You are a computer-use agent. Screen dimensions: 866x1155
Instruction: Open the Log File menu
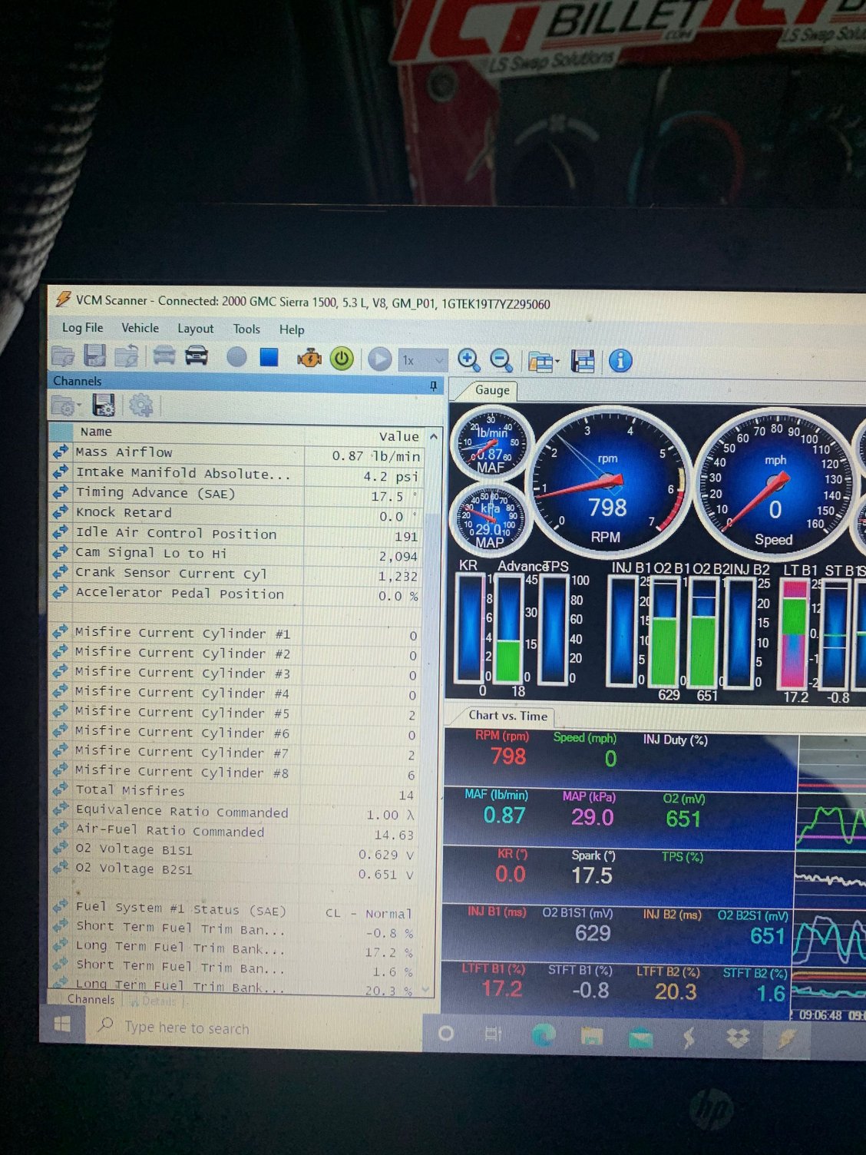click(82, 328)
